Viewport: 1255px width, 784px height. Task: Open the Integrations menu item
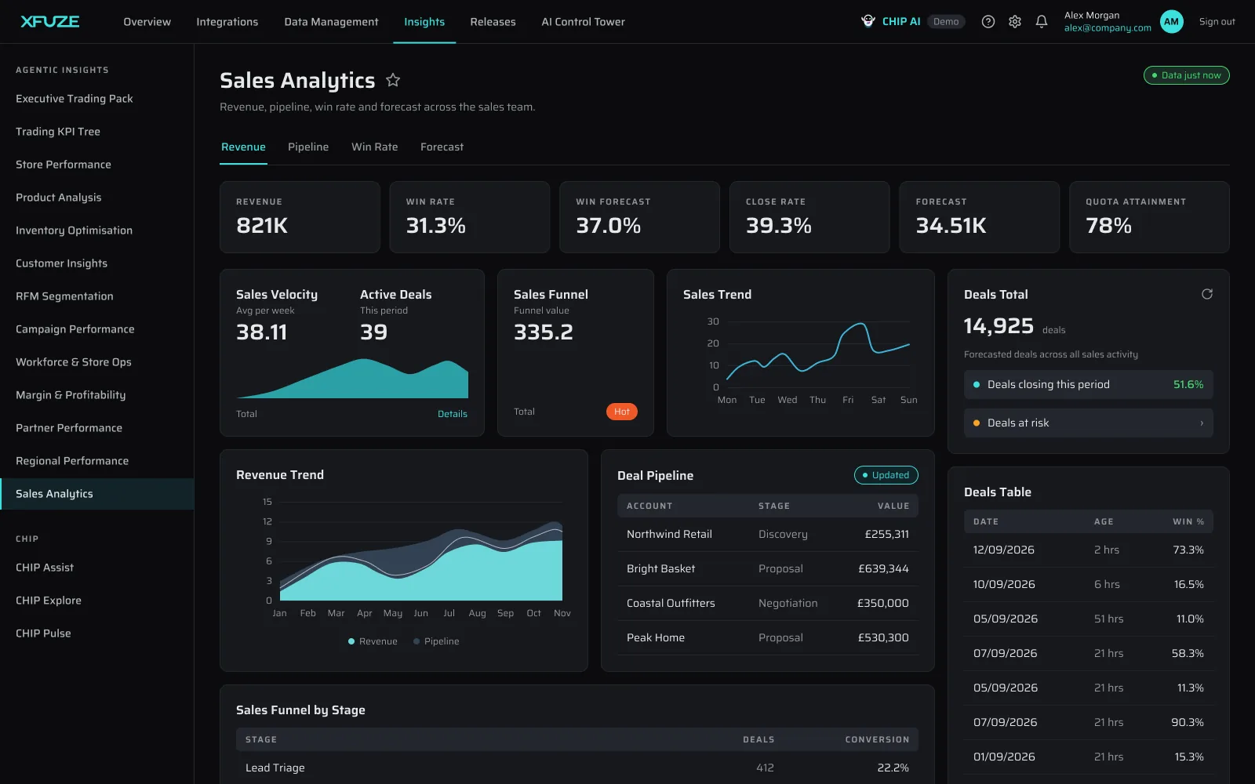point(227,22)
